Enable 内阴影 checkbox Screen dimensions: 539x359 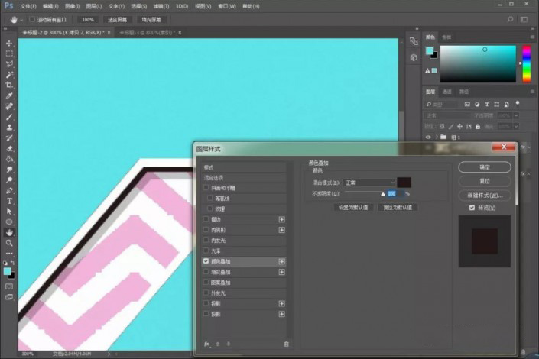[206, 229]
